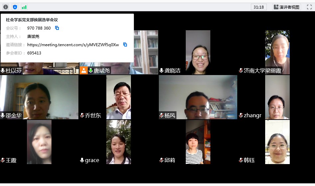Select the video tile of 杨风
This screenshot has width=315, height=186.
tap(198, 97)
